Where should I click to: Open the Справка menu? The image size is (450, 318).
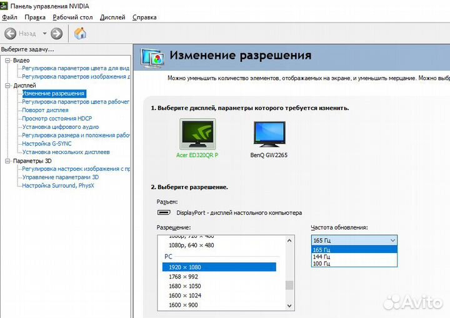[x=144, y=18]
